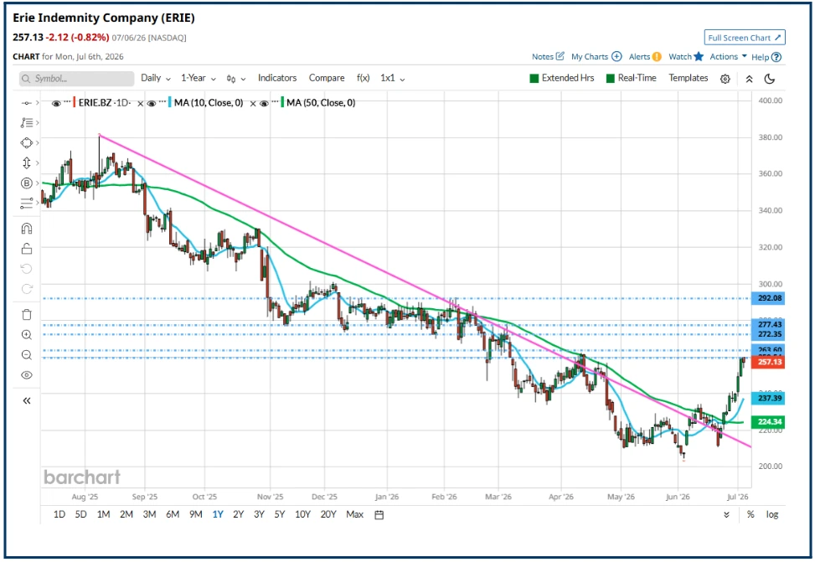815x562 pixels.
Task: Open the f(x) expressions menu
Action: tap(363, 78)
